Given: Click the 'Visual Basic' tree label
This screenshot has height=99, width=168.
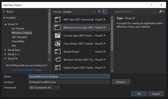Looking at the screenshot, I should (14, 50).
